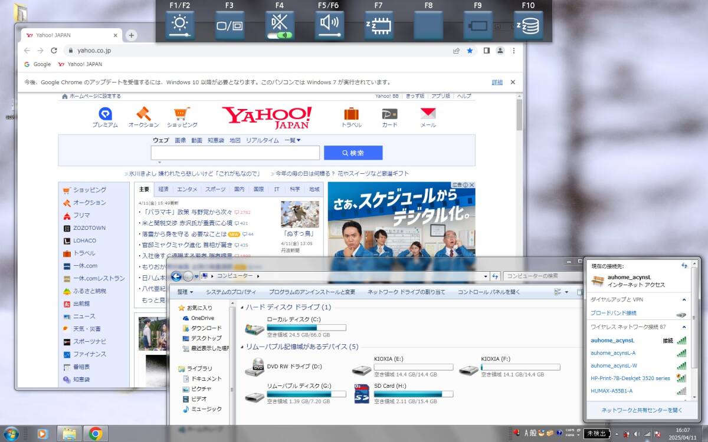Collapse the リムーバブル記憶域があるデバイス group
708x442 pixels.
(242, 347)
